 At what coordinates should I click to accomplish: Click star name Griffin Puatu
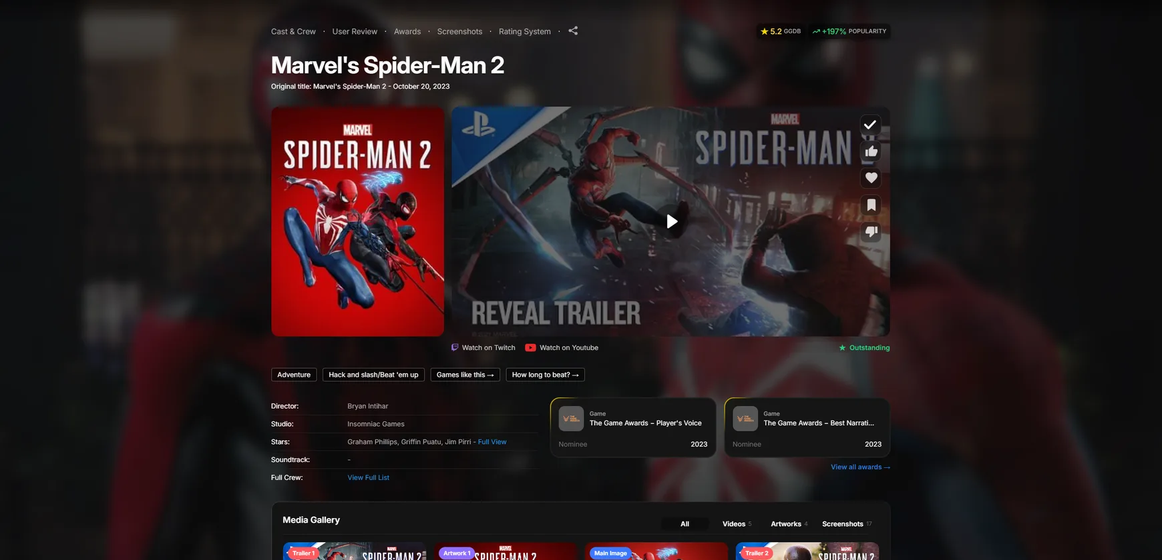tap(421, 442)
